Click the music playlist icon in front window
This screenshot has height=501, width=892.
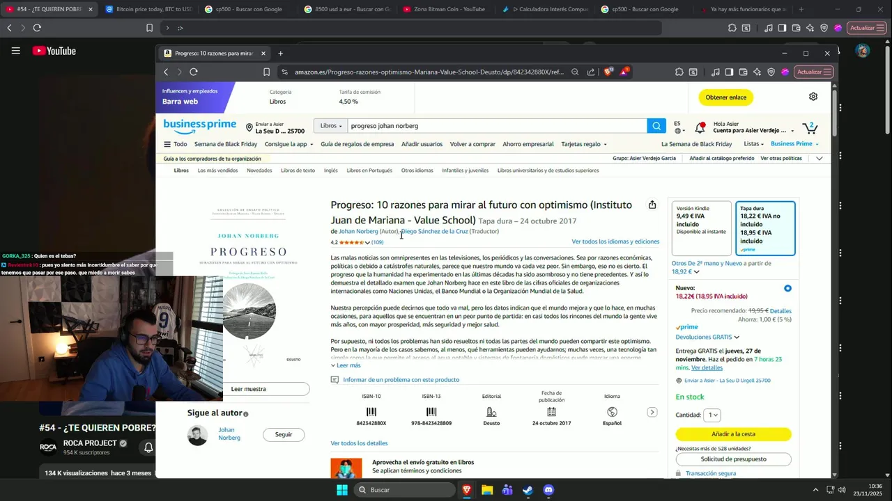pyautogui.click(x=716, y=72)
